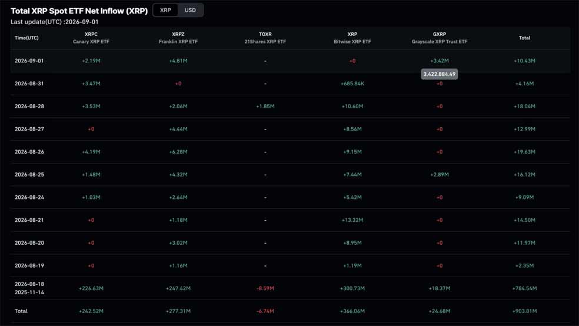Click the +3.42M GXRP value

tap(440, 61)
